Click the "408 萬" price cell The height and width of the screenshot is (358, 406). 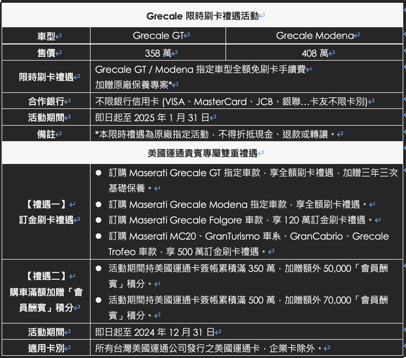[315, 53]
